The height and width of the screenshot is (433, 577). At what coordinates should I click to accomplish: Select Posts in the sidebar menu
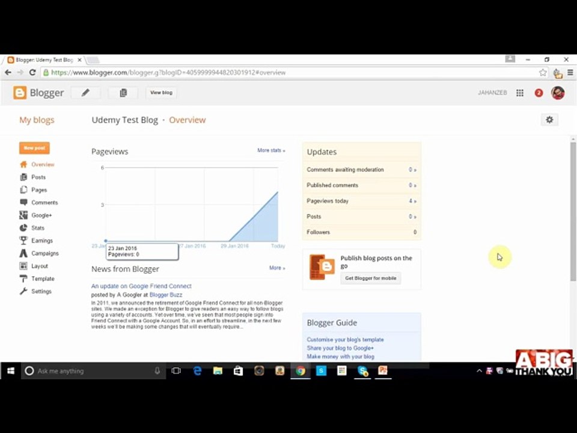[38, 177]
